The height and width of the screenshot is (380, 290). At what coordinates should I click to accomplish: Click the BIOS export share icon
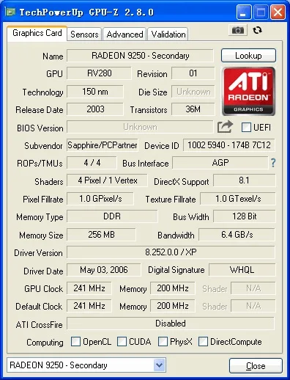[225, 127]
